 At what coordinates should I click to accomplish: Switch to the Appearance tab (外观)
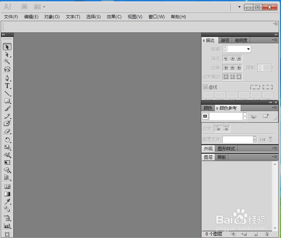click(x=208, y=148)
